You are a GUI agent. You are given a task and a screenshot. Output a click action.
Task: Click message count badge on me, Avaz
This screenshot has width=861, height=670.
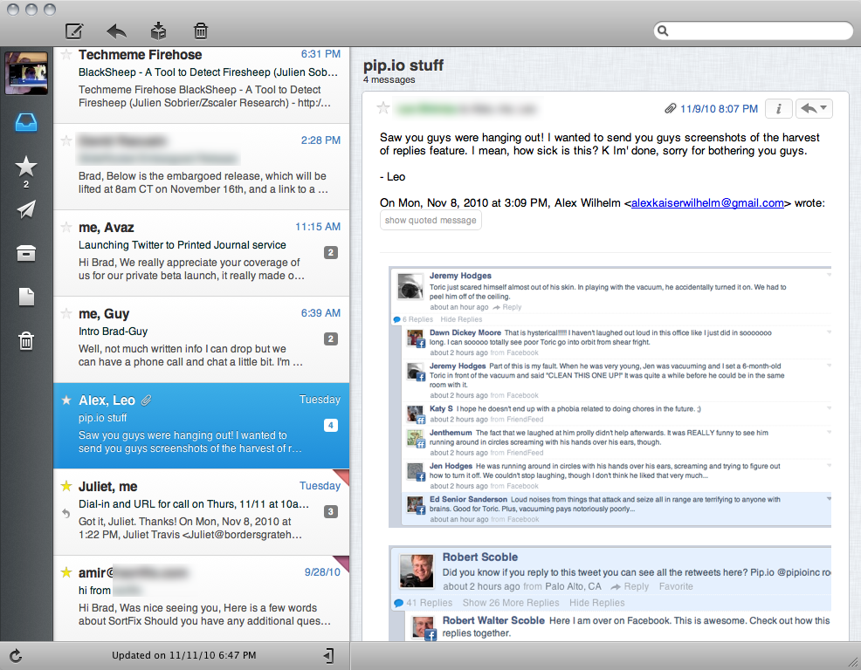(331, 253)
